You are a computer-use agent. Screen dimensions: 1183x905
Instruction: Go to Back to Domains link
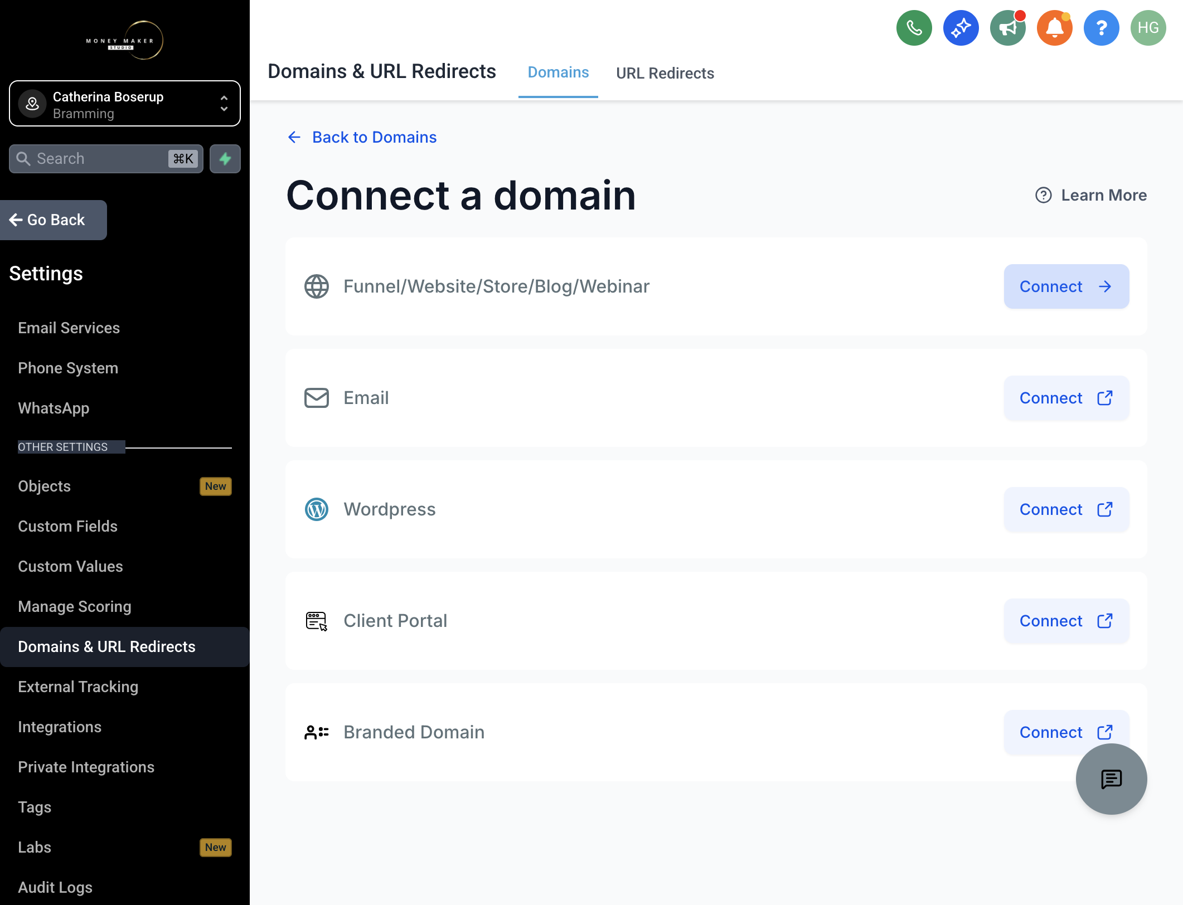(362, 137)
